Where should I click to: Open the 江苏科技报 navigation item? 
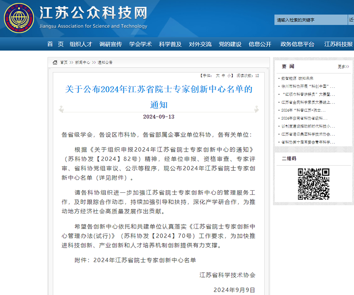338,44
